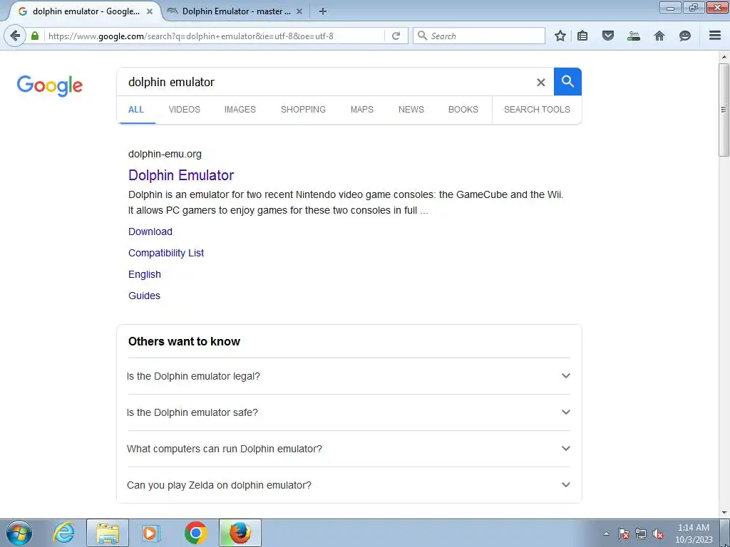This screenshot has height=547, width=730.
Task: Expand 'Can you play Zelda on dolphin emulator?'
Action: [x=349, y=484]
